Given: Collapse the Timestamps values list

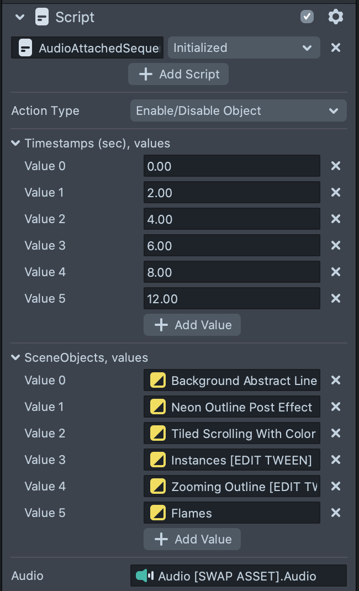Looking at the screenshot, I should (x=15, y=144).
